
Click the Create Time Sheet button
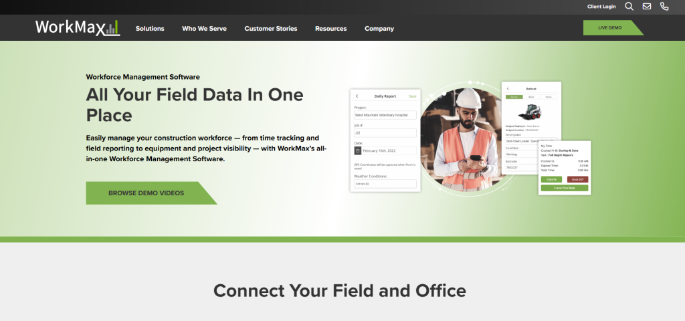tap(565, 188)
